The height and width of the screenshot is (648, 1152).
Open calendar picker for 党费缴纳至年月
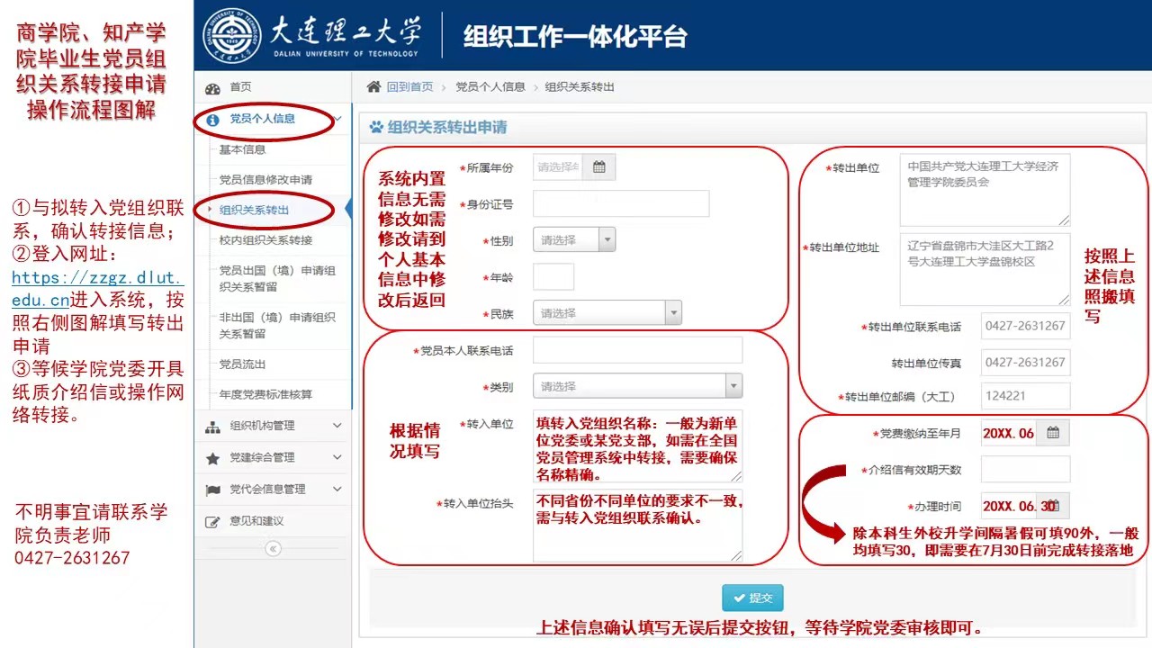[x=1053, y=433]
